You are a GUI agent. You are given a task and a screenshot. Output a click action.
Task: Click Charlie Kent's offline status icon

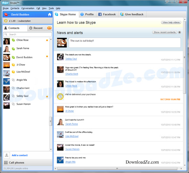tap(13, 88)
